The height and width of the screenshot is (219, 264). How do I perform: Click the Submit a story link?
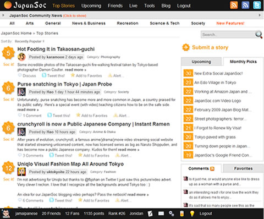click(x=210, y=47)
